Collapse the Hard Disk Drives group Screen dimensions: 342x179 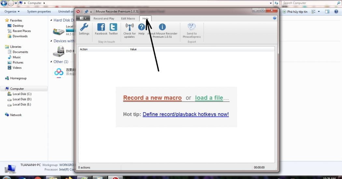(x=51, y=20)
